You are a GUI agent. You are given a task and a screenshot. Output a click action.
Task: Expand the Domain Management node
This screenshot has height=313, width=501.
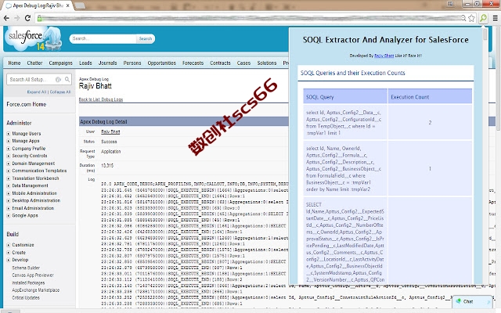click(x=9, y=164)
